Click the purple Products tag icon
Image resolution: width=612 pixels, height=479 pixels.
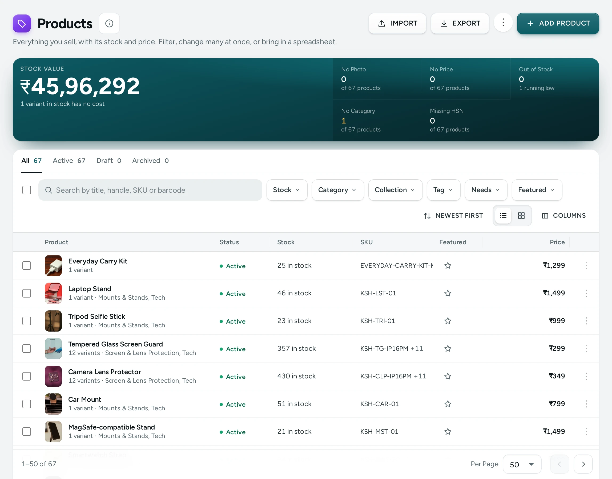click(22, 24)
